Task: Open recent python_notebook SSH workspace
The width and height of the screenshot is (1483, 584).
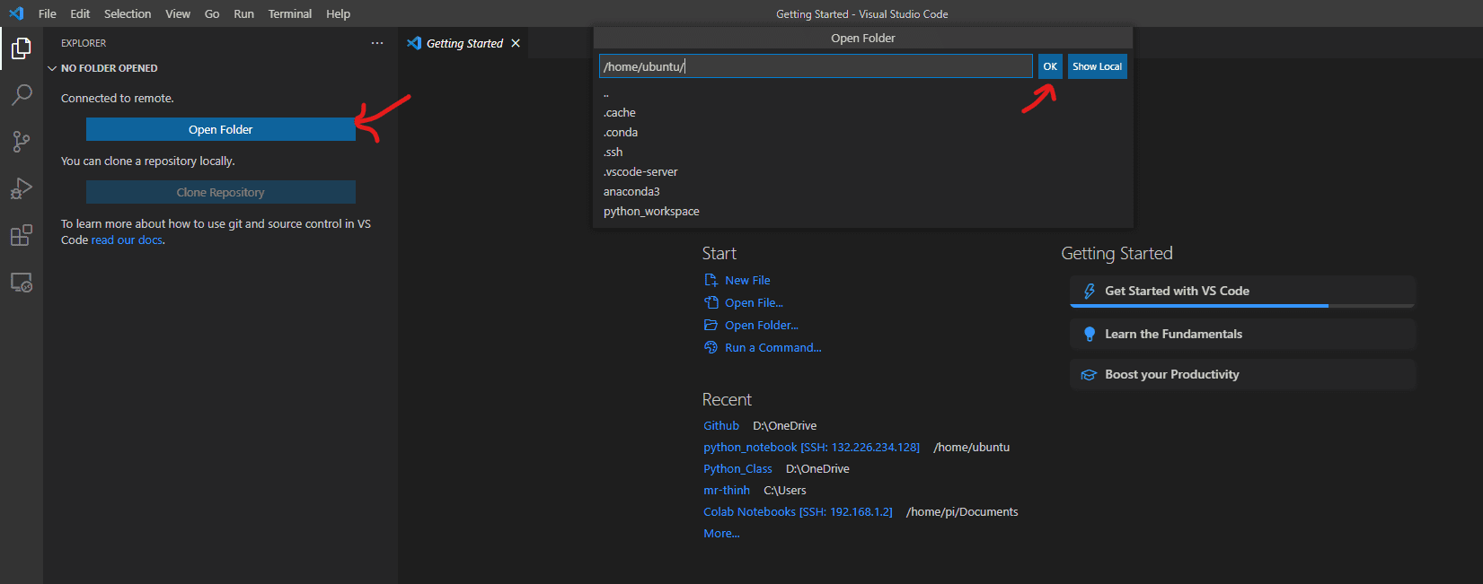Action: (x=811, y=448)
